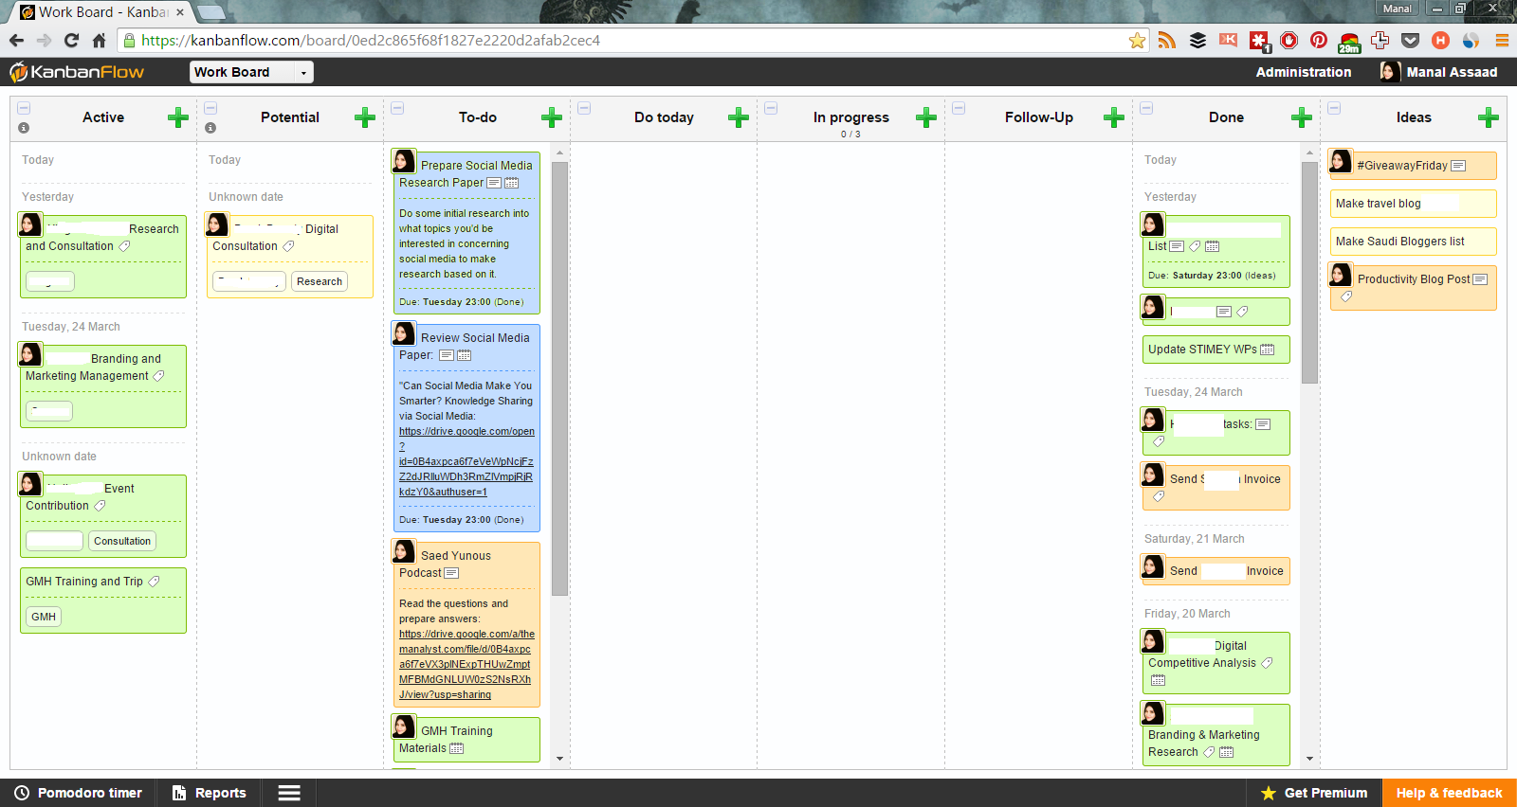Collapse the Active column
Image resolution: width=1517 pixels, height=807 pixels.
[x=24, y=108]
